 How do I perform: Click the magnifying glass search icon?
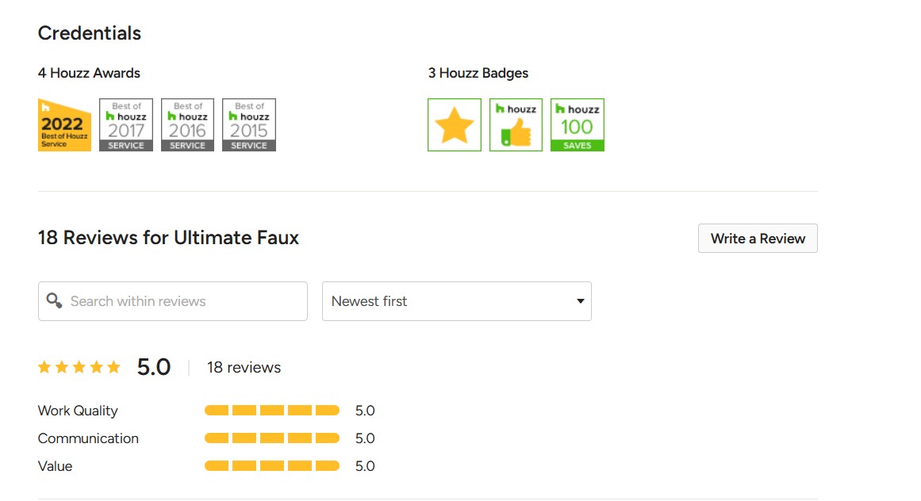point(54,301)
